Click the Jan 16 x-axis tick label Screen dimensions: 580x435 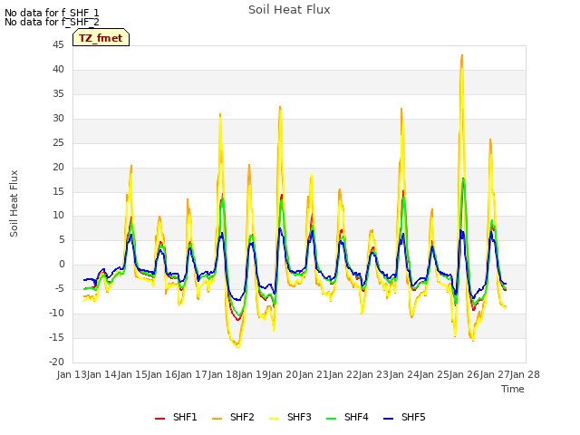[162, 374]
